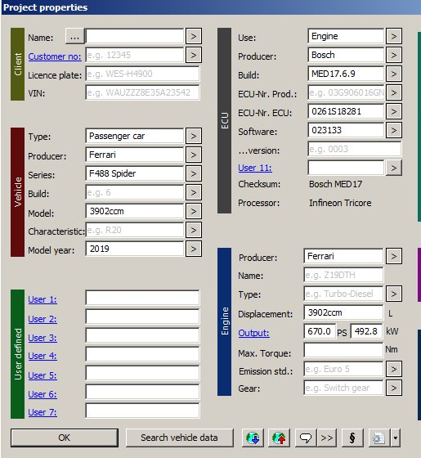421x458 pixels.
Task: Click the ...version input field
Action: click(x=355, y=149)
